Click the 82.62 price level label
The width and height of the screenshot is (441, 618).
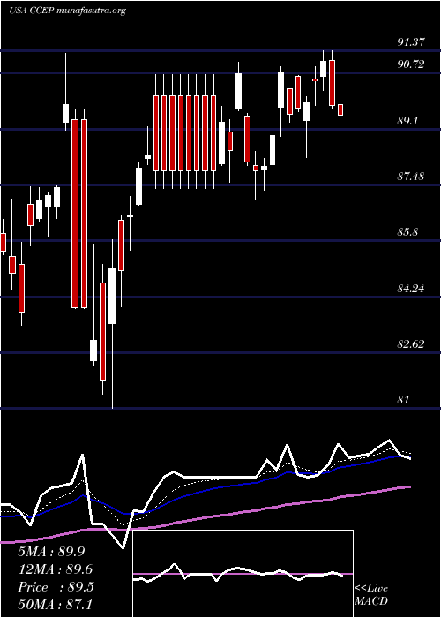pos(411,344)
